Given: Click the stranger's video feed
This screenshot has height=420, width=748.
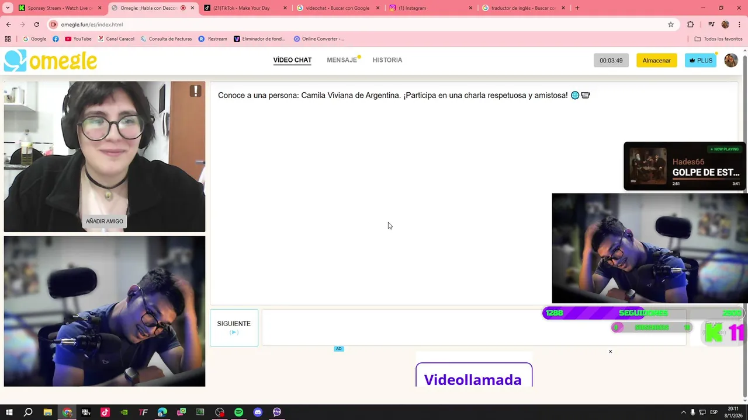Looking at the screenshot, I should (x=105, y=156).
